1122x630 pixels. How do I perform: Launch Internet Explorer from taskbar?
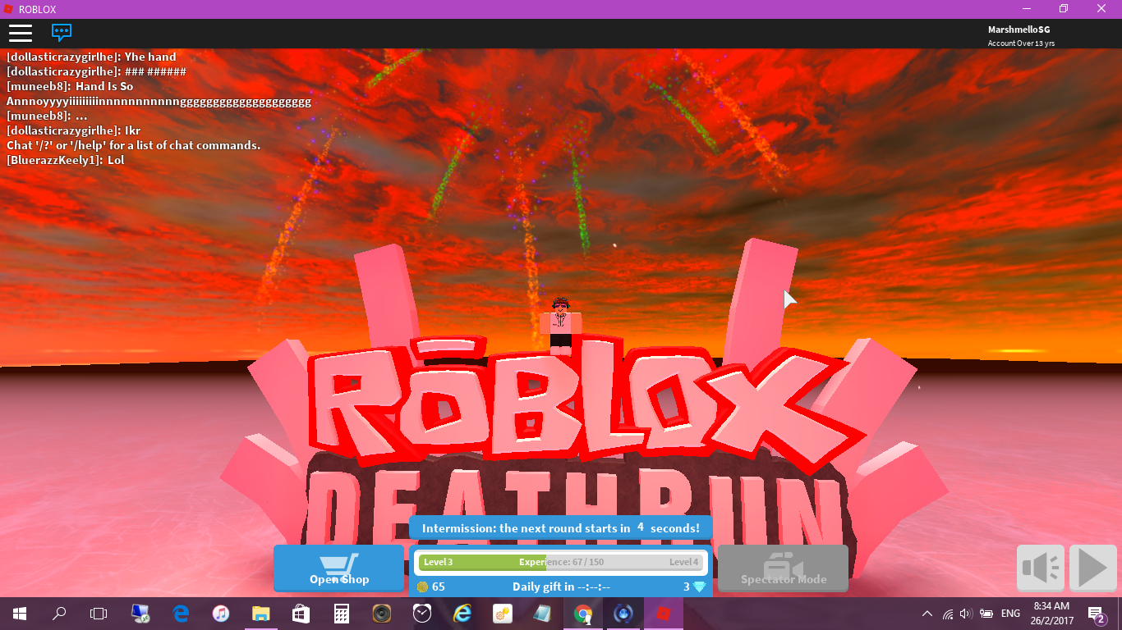pyautogui.click(x=462, y=614)
